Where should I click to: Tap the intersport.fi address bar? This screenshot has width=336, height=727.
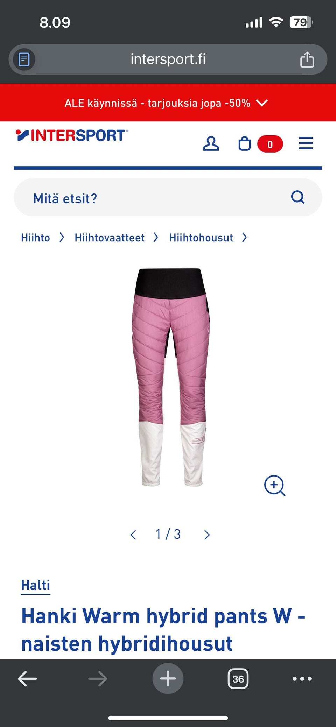click(x=168, y=59)
